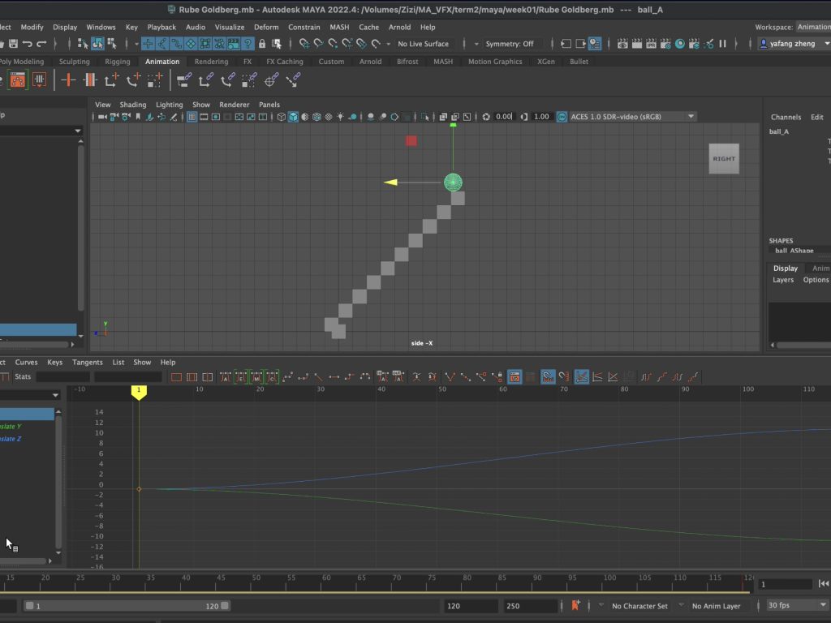The width and height of the screenshot is (831, 623).
Task: Click the wireframe cube icon in viewport toolbar
Action: [x=282, y=117]
